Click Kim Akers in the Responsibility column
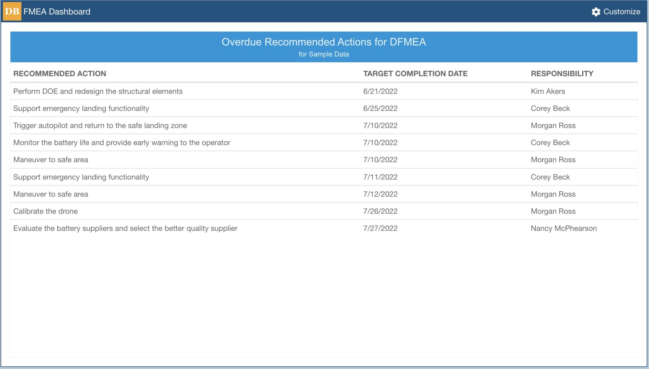The width and height of the screenshot is (649, 369). tap(548, 91)
